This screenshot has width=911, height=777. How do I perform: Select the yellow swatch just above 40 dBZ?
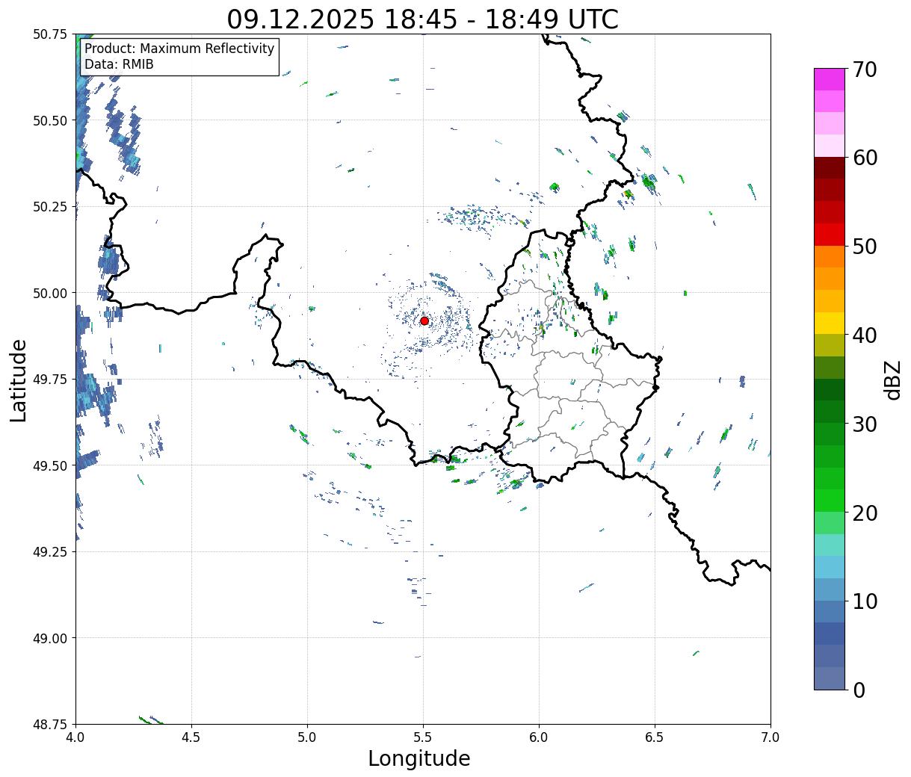coord(830,323)
